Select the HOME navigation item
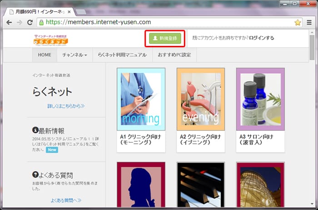Image resolution: width=318 pixels, height=210 pixels. point(45,55)
